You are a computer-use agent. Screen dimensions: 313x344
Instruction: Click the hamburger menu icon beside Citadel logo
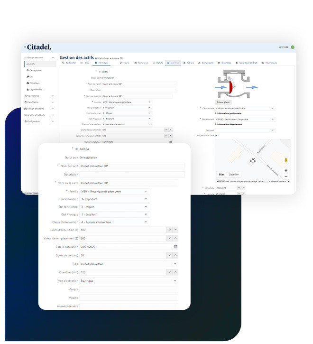[25, 47]
